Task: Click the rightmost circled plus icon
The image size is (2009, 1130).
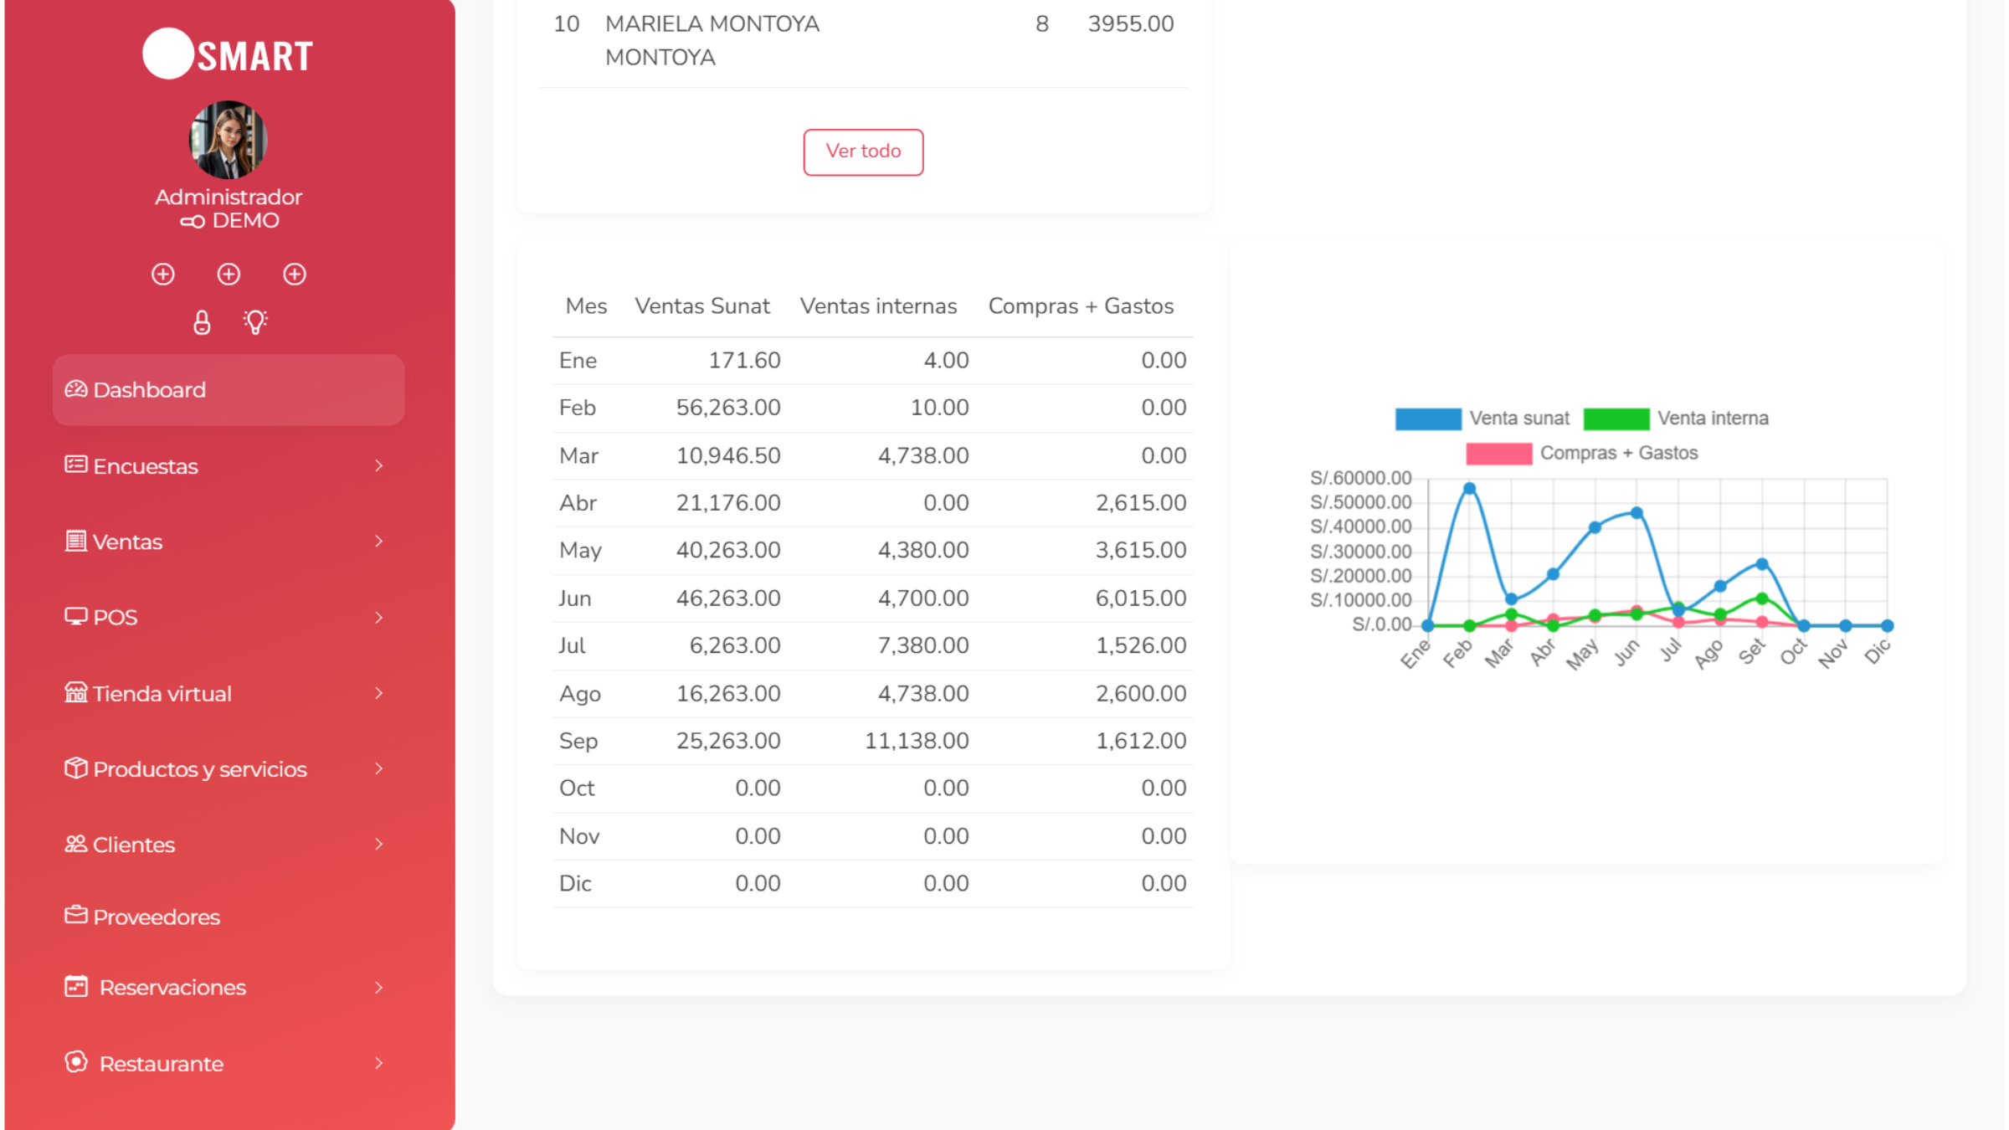Action: [295, 275]
